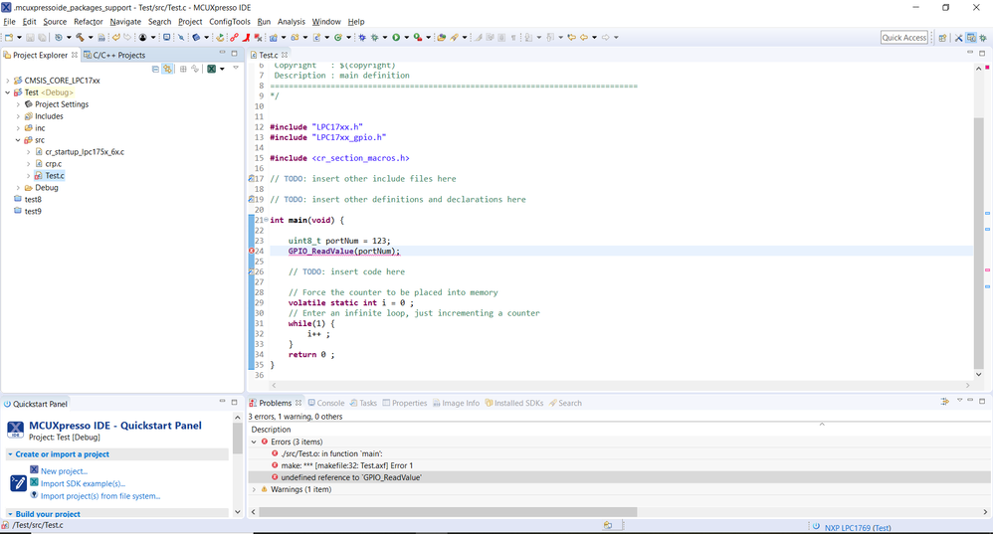Click the pink error marker in overview ruler
Viewport: 993px width, 534px height.
tap(987, 270)
